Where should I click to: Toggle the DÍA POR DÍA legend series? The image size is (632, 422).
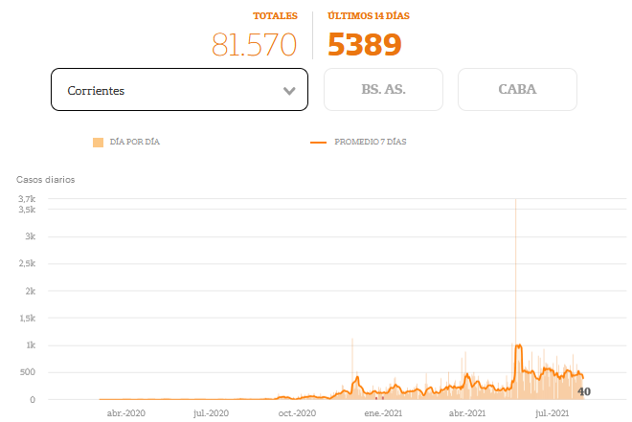tap(134, 142)
